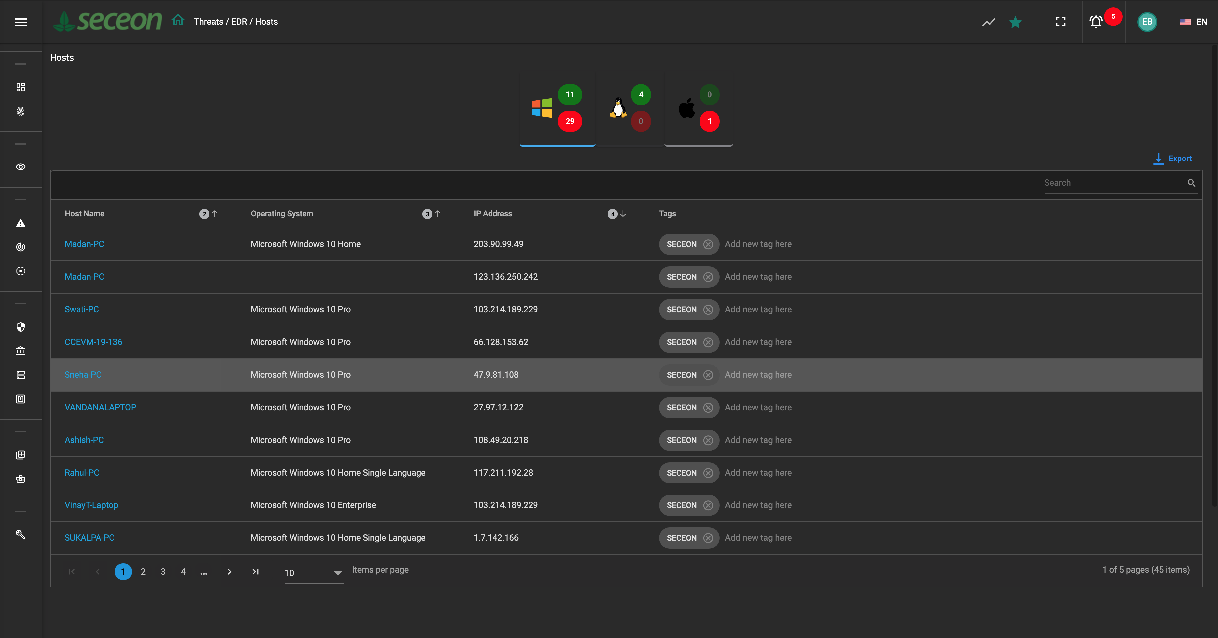The image size is (1218, 638).
Task: Toggle the eye visibility icon in sidebar
Action: (x=21, y=167)
